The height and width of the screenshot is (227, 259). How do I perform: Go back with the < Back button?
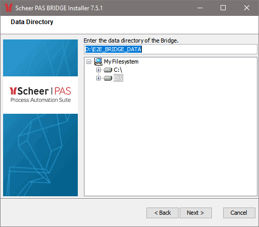[x=162, y=213]
